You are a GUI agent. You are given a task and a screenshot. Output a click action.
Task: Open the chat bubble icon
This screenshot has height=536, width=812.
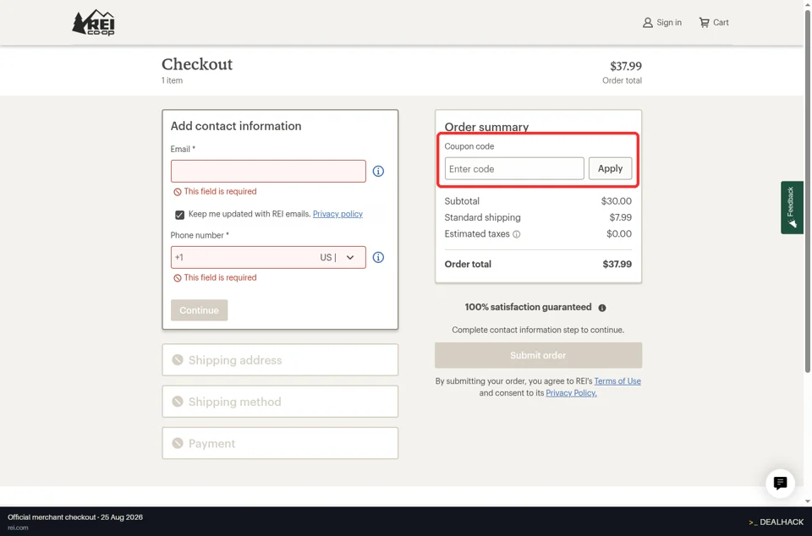pos(781,484)
